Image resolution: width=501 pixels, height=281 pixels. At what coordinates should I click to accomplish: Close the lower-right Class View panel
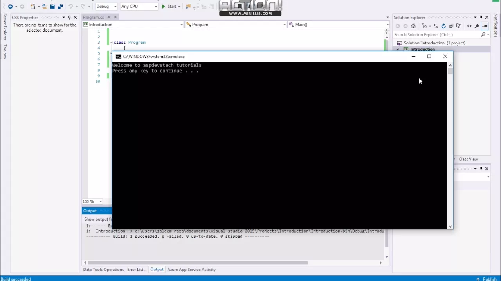point(487,169)
